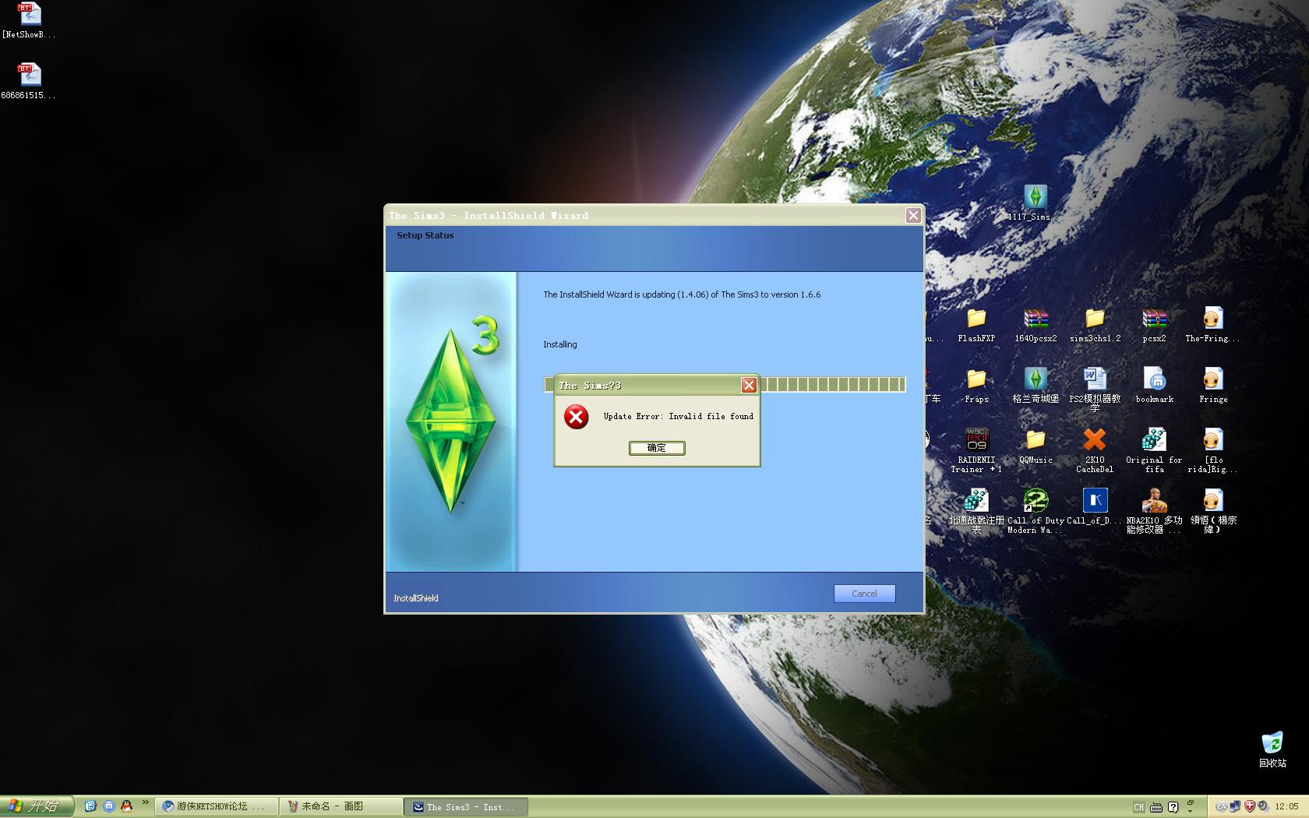Select the 格兰奇城堡 Sims icon
1309x818 pixels.
coord(1036,386)
